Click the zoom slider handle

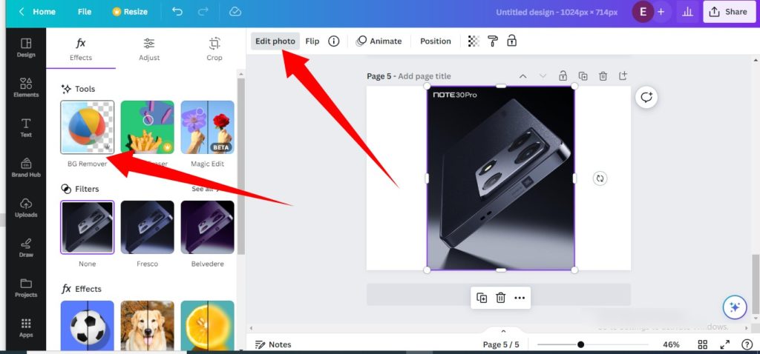pyautogui.click(x=580, y=344)
